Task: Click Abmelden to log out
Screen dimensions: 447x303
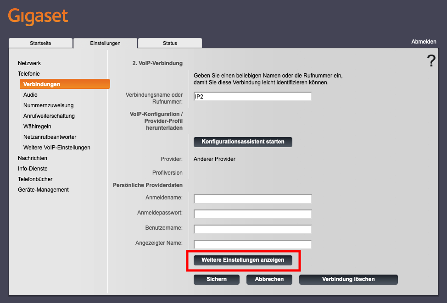Action: 423,41
